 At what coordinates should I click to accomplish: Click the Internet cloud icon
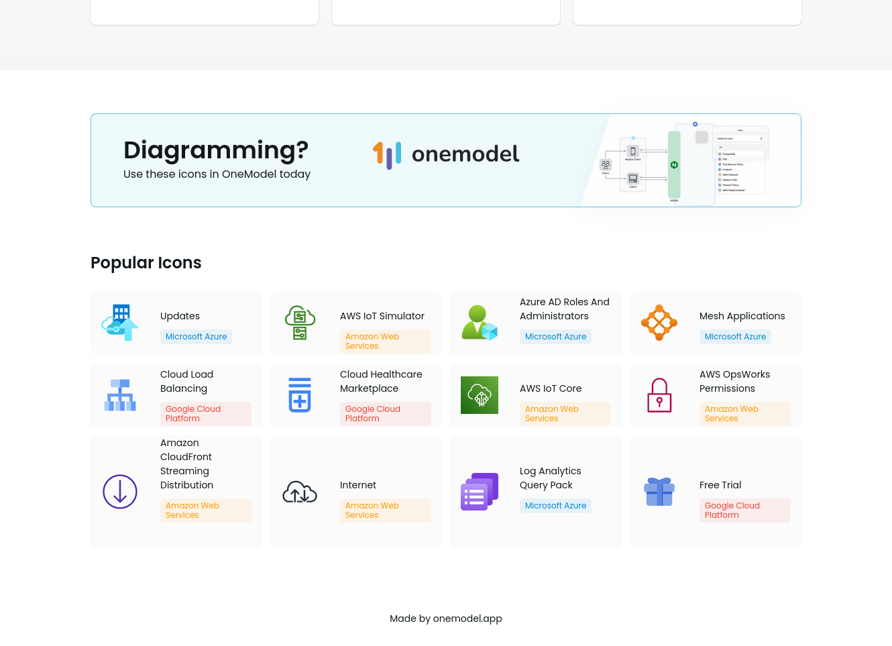pos(300,492)
